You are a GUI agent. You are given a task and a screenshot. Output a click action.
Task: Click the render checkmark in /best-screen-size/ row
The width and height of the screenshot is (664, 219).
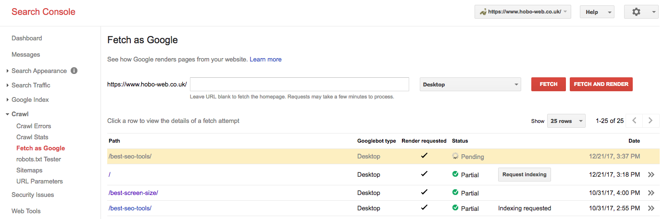(424, 192)
